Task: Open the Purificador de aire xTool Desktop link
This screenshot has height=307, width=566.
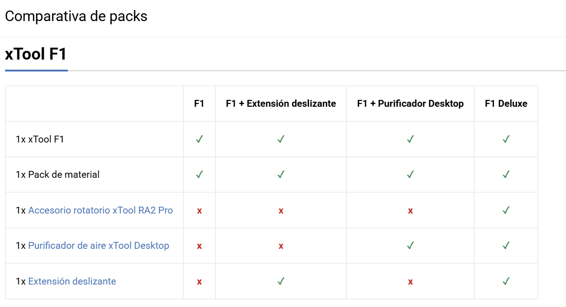Action: coord(98,246)
